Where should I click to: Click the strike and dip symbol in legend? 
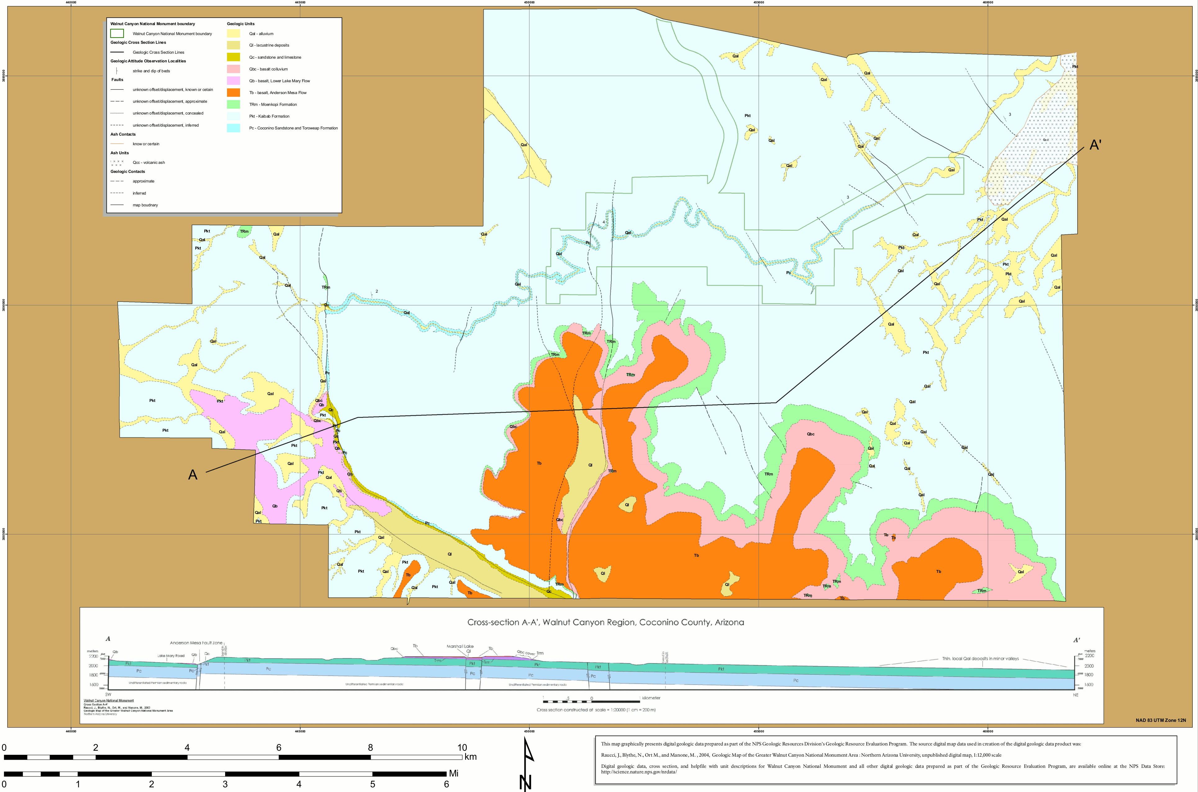pyautogui.click(x=117, y=71)
